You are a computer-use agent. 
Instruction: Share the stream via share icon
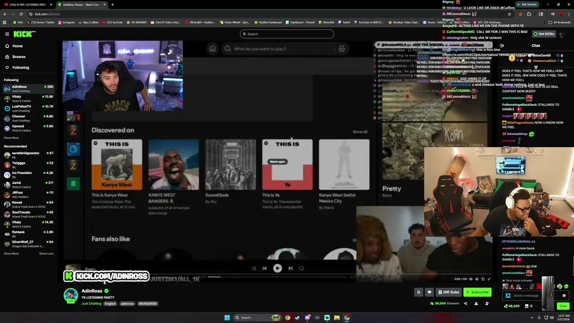(465, 304)
